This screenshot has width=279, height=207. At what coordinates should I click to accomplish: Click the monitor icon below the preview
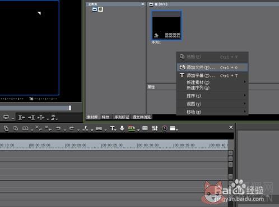pos(6,117)
